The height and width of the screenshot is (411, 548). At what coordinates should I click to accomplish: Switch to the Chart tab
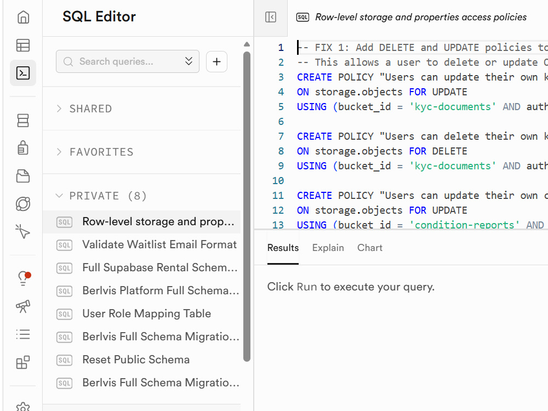click(370, 248)
